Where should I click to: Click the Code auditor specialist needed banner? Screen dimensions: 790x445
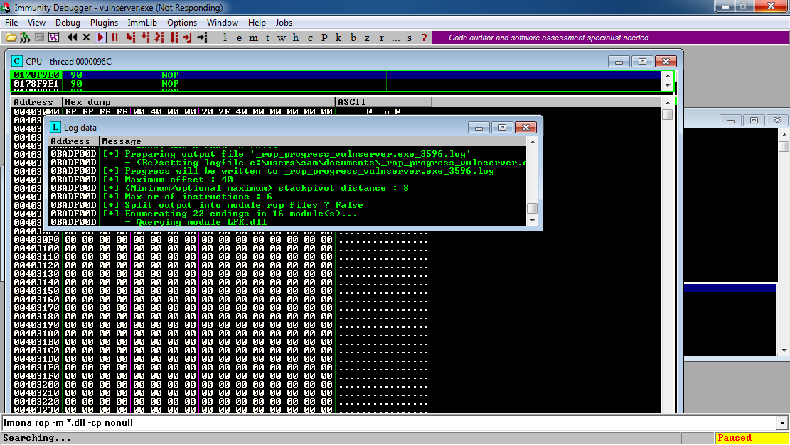pyautogui.click(x=610, y=38)
